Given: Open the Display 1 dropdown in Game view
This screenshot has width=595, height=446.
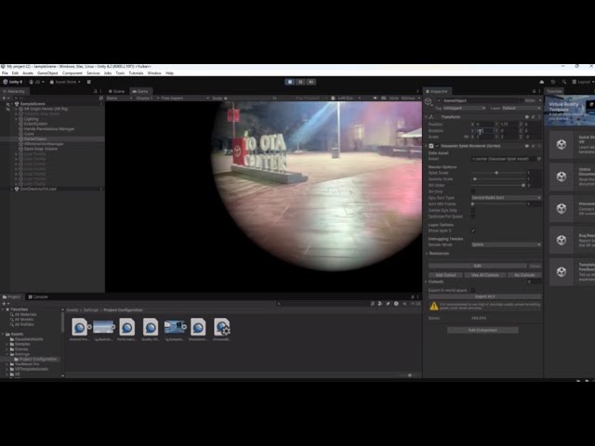Looking at the screenshot, I should (147, 98).
